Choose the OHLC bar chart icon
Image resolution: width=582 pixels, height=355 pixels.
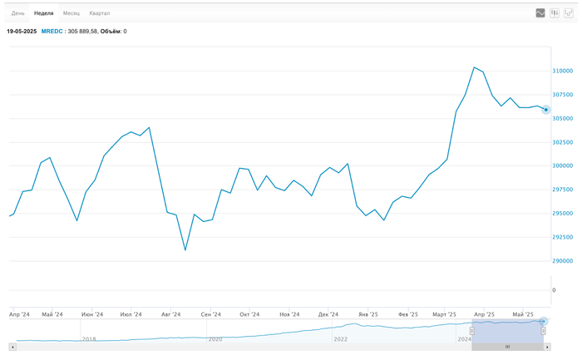pos(569,13)
